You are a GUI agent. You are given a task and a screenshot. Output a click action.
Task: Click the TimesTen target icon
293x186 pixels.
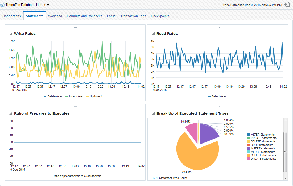coord(3,5)
